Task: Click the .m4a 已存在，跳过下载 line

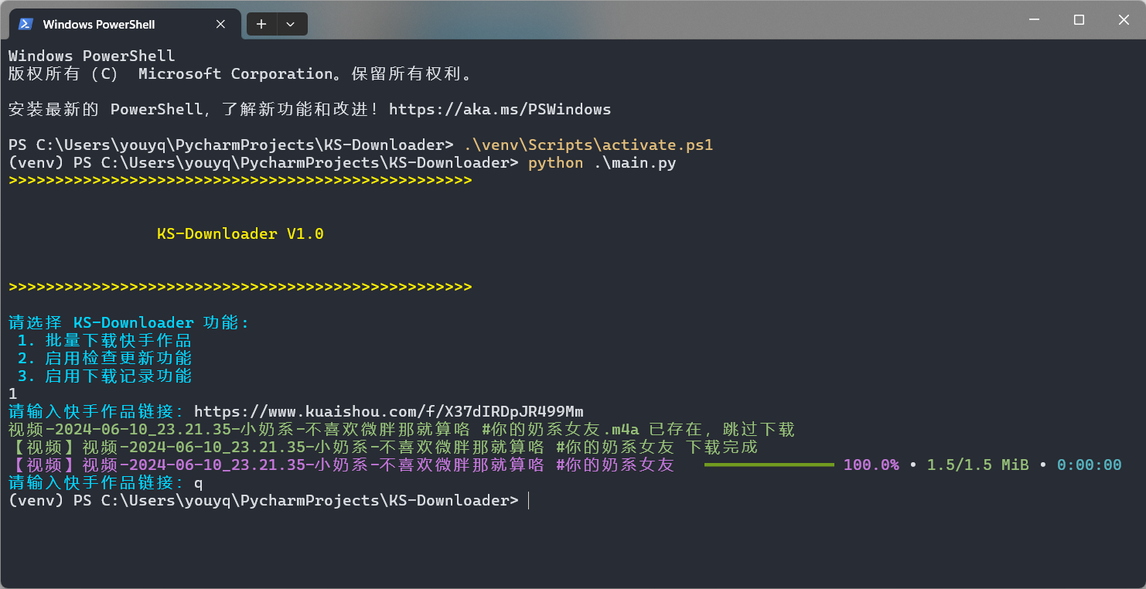Action: click(x=401, y=429)
